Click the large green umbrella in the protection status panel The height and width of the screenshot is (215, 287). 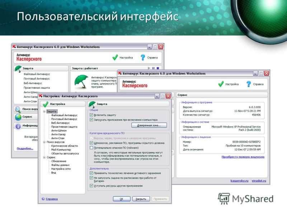pos(81,82)
